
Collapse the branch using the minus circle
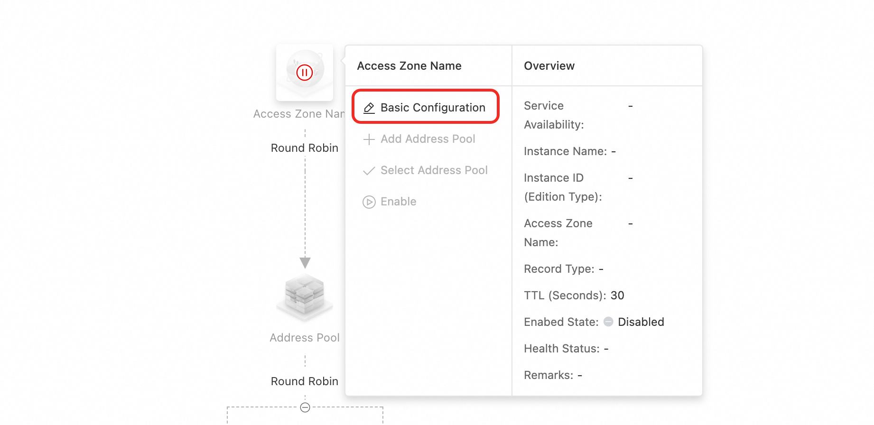pos(305,407)
